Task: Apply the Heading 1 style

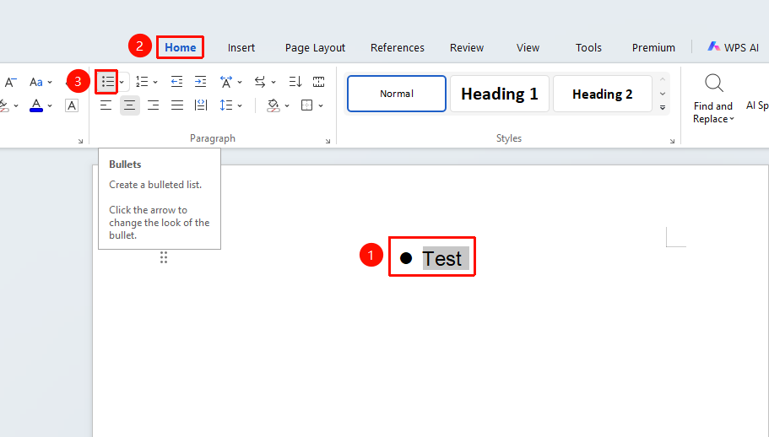Action: (x=499, y=94)
